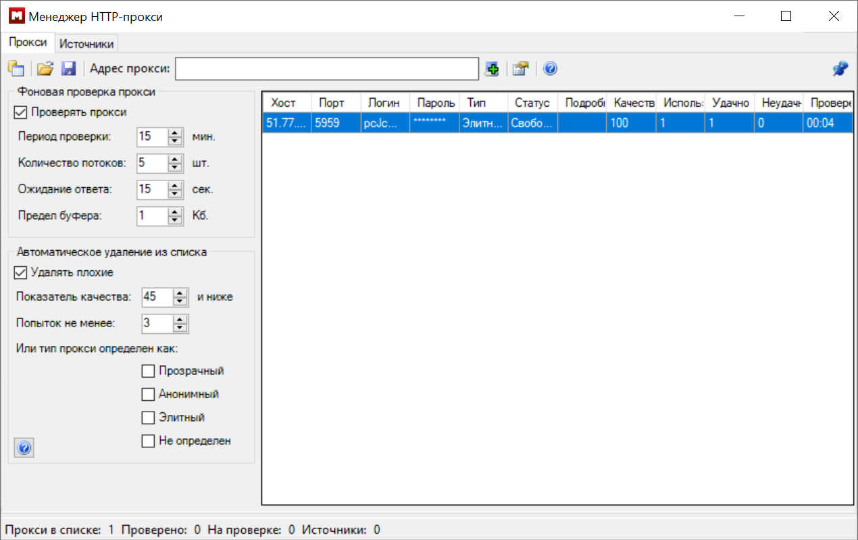Increase 'Показатель качества' value with up arrow
The width and height of the screenshot is (858, 540).
[180, 293]
